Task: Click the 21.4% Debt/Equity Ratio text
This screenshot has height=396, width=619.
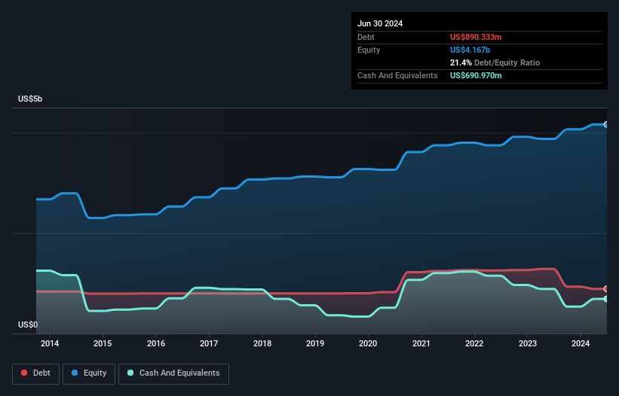Action: click(495, 62)
